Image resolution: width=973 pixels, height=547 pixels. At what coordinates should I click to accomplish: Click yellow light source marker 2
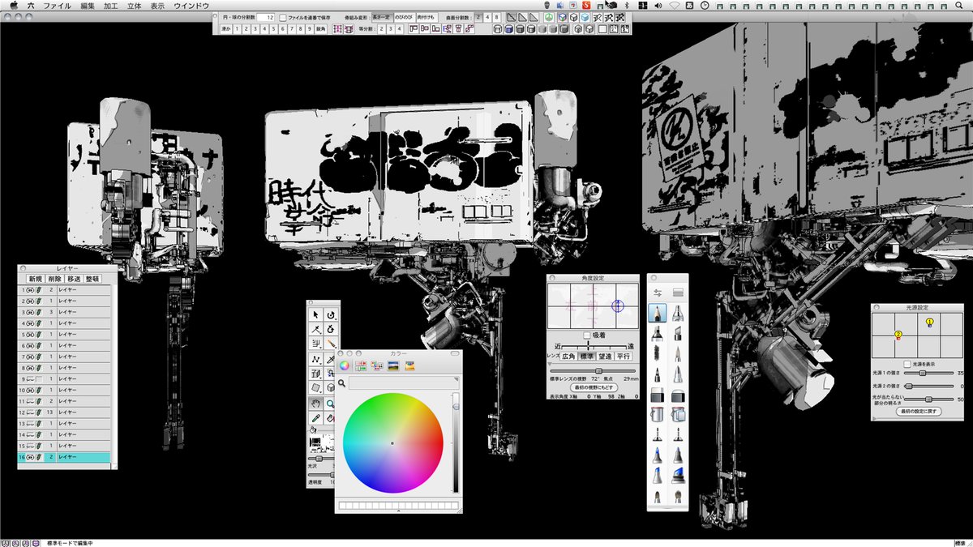pos(898,335)
